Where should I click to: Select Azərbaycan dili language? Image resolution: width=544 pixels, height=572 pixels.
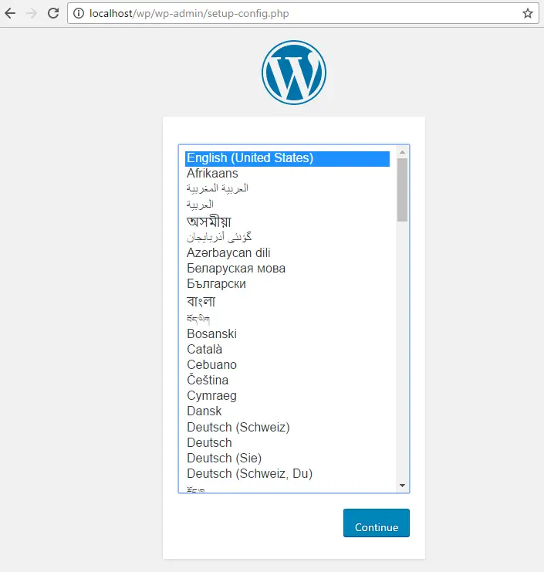coord(287,252)
